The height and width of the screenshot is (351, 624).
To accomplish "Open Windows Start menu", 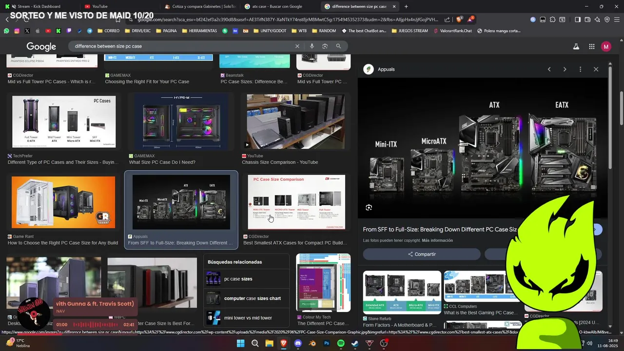I will pos(240,343).
